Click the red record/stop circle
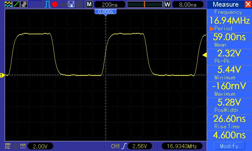This screenshot has height=151, width=252. coord(55,4)
